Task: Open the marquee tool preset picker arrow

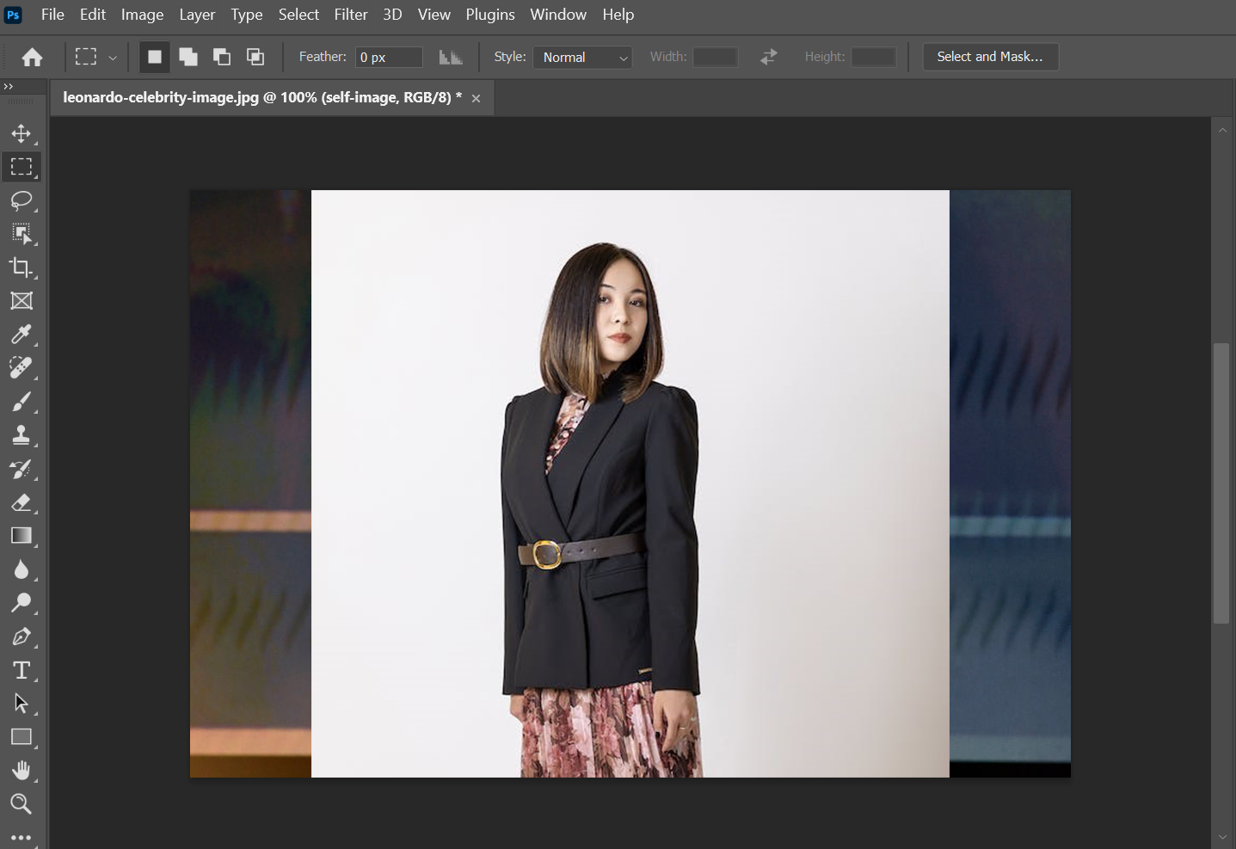Action: pyautogui.click(x=113, y=58)
